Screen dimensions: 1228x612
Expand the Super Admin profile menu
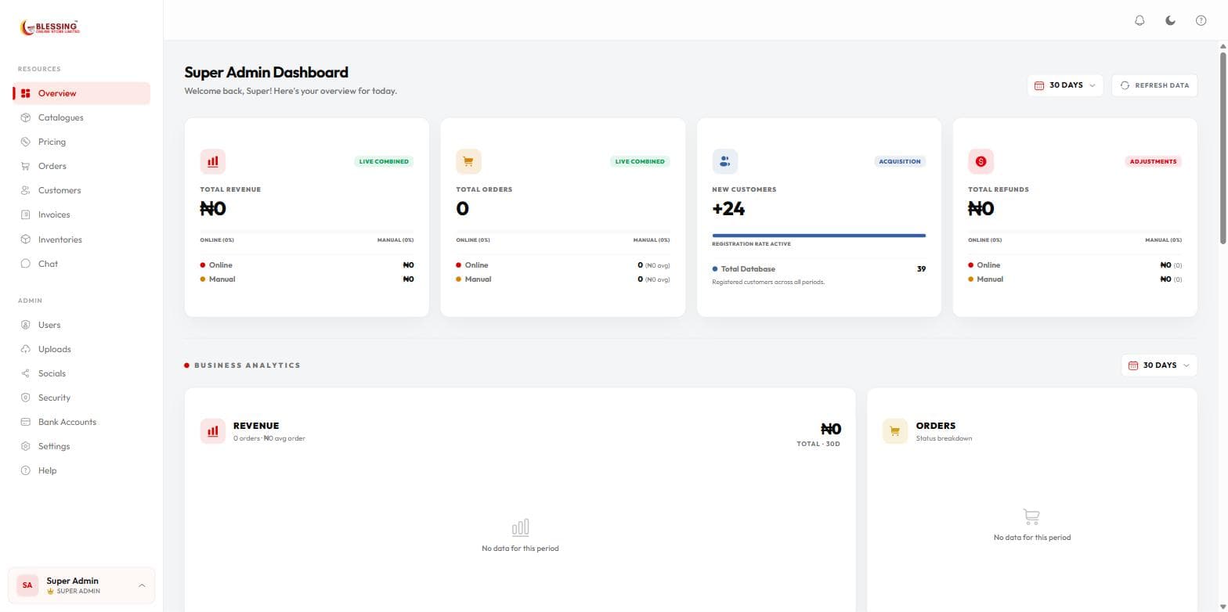point(81,585)
